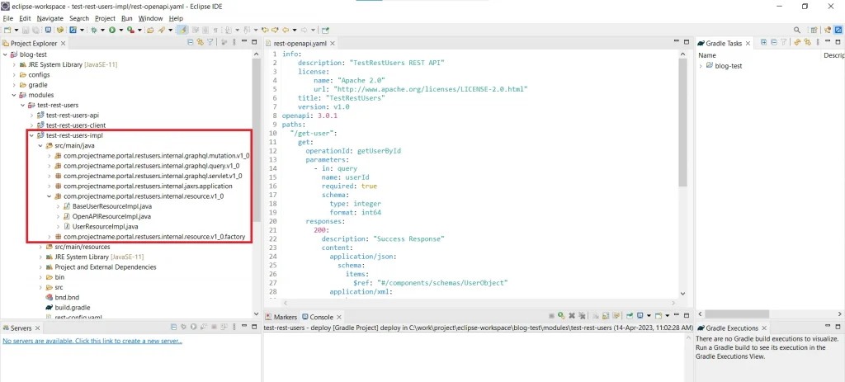This screenshot has width=845, height=382.
Task: Select BaseUserResourceImpl.java file
Action: pyautogui.click(x=112, y=206)
